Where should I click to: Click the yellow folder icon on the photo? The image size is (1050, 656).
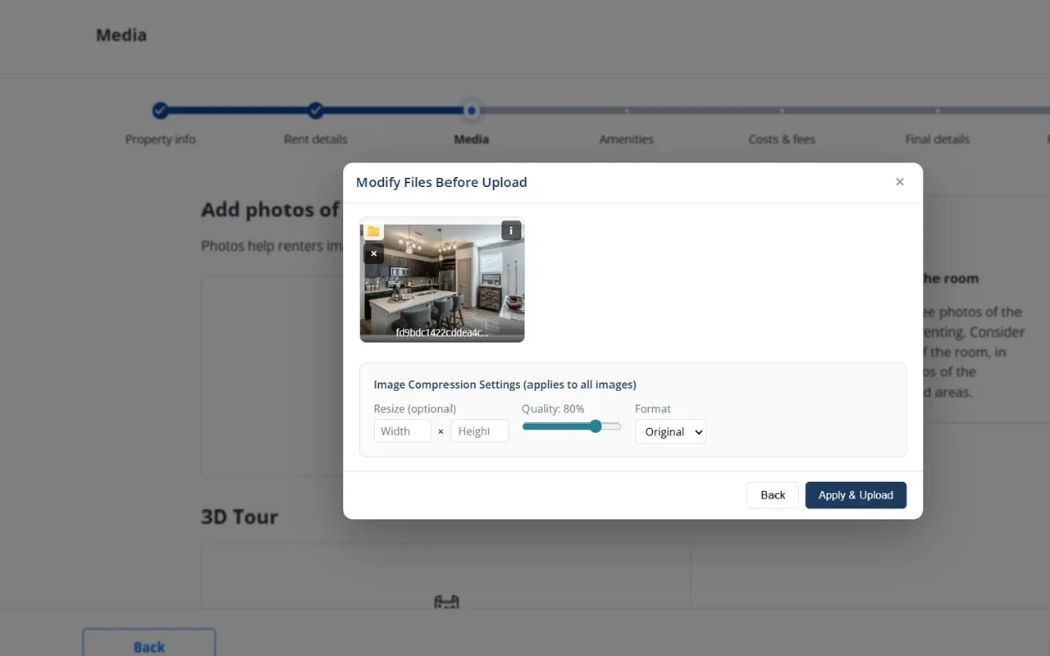click(x=373, y=231)
